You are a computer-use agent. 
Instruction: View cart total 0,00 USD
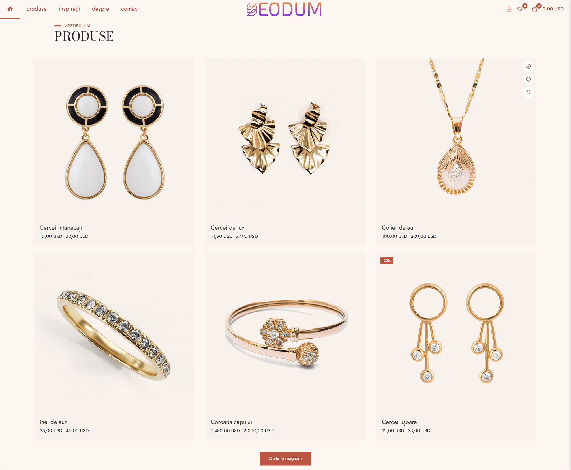click(553, 9)
